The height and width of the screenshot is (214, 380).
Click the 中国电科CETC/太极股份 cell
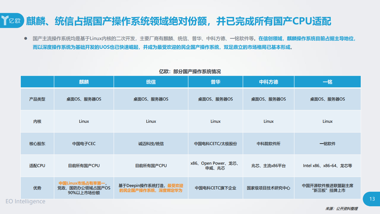coord(216,144)
